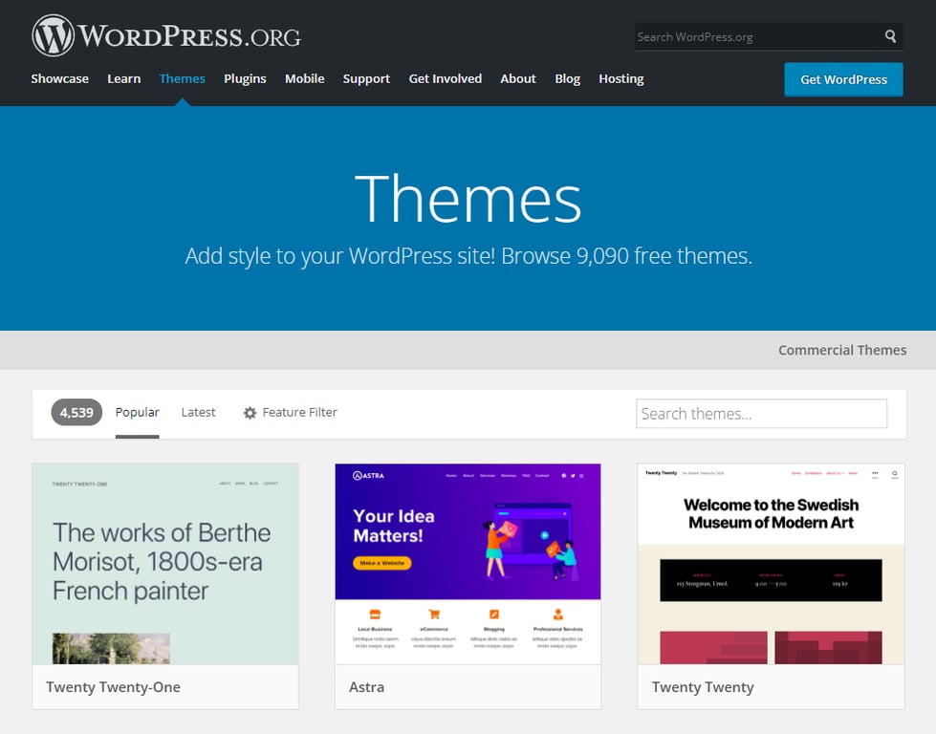View details for the Astra theme
This screenshot has height=734, width=936.
coord(367,686)
